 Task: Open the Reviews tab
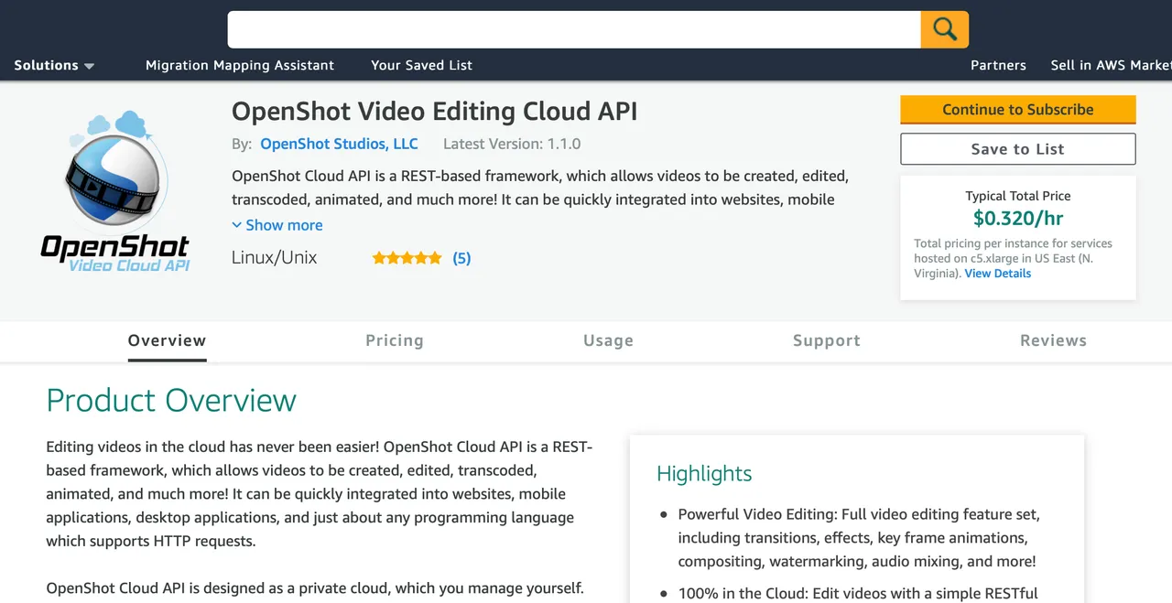click(1053, 340)
